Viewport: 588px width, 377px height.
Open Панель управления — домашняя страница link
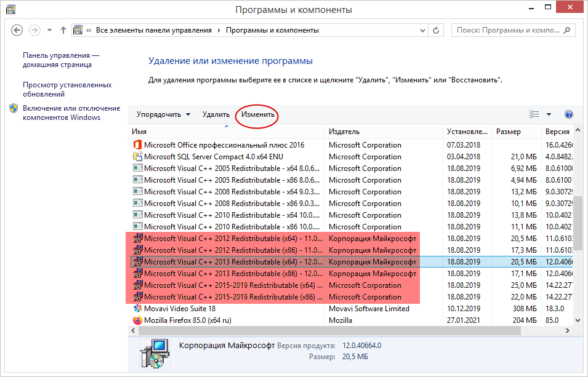point(61,60)
